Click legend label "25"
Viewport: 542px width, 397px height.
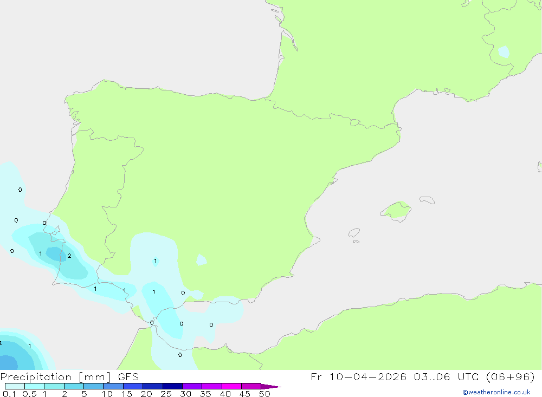[x=166, y=394]
